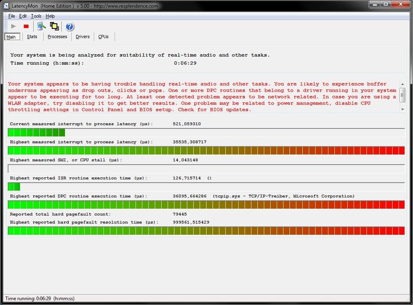Start monitoring with the green play button

(14, 26)
